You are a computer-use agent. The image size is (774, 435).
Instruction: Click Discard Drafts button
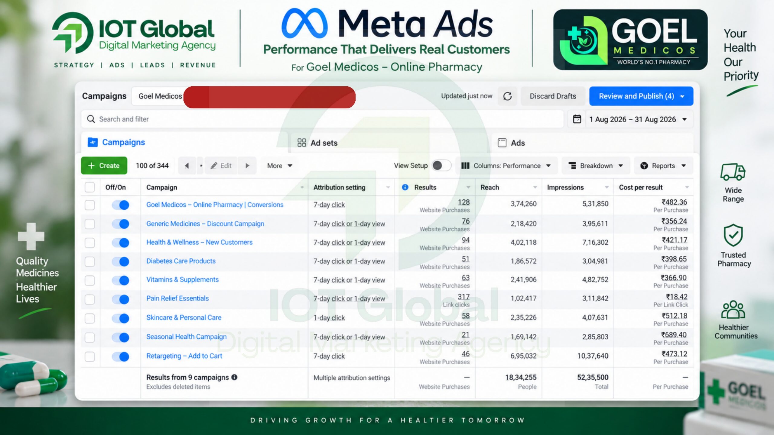[x=553, y=96]
